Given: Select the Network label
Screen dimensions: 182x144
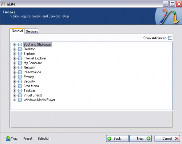Looking at the screenshot, I should click(29, 67).
